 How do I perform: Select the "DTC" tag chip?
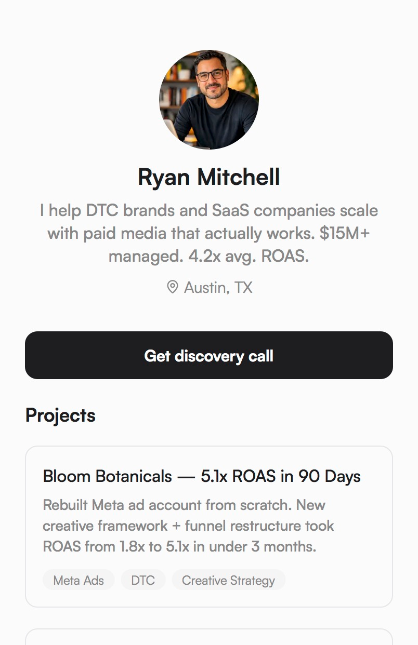click(143, 580)
